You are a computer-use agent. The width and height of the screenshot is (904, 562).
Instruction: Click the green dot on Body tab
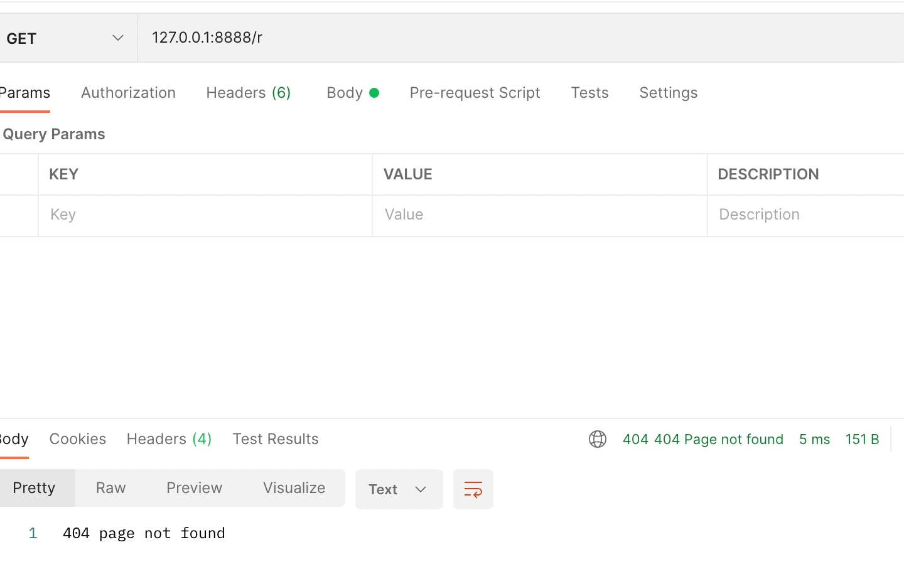point(375,92)
